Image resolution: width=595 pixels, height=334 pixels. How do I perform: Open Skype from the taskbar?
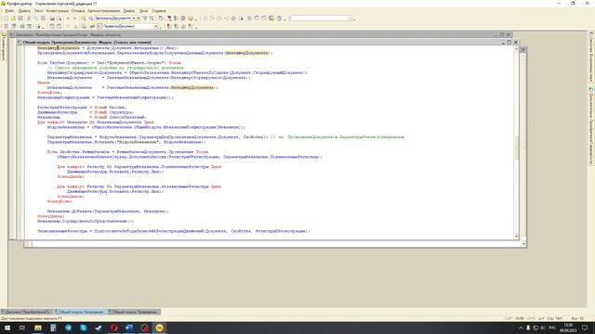point(84,328)
